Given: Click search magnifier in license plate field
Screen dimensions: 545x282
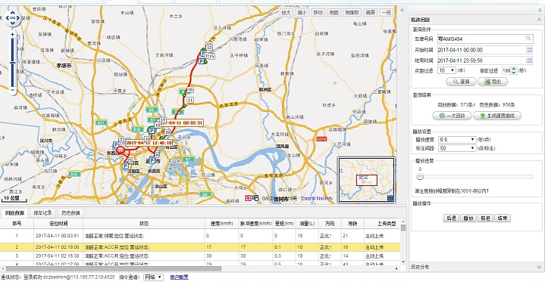Looking at the screenshot, I should click(528, 39).
